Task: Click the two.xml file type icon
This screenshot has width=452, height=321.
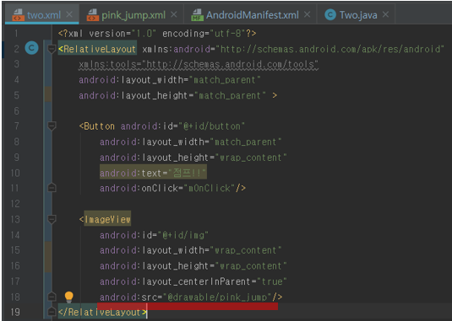Action: tap(18, 15)
